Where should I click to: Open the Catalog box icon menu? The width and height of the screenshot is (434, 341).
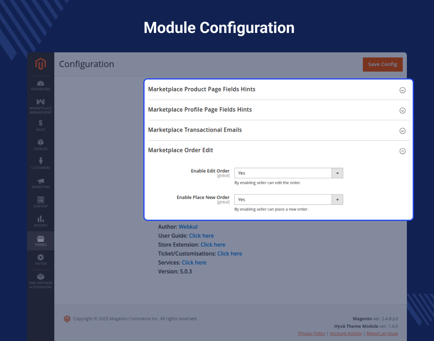[41, 144]
